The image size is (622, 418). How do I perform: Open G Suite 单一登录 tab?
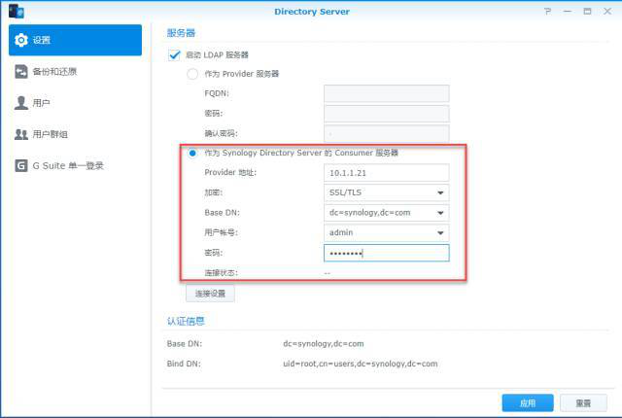75,166
